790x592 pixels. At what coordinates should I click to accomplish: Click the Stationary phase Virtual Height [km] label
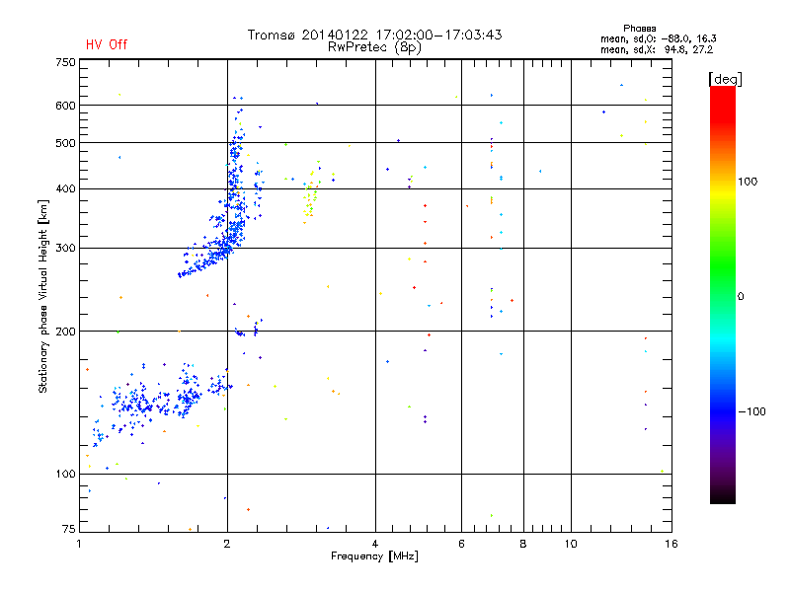coord(42,296)
